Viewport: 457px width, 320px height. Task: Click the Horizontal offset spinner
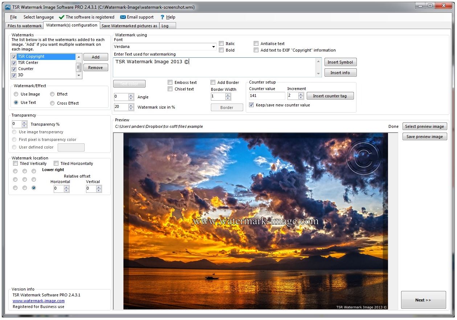click(61, 189)
